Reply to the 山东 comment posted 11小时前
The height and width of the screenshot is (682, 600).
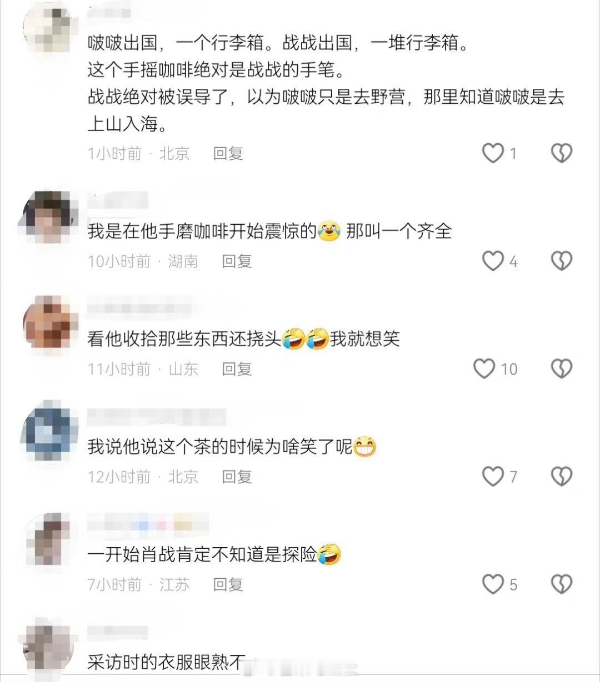click(237, 368)
